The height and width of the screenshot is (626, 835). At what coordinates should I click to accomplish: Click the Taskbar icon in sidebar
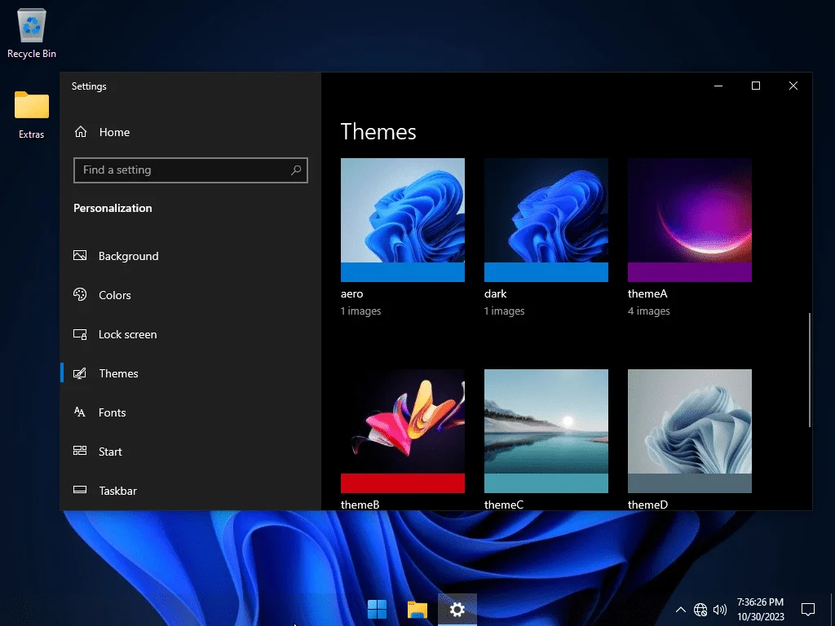pos(80,490)
